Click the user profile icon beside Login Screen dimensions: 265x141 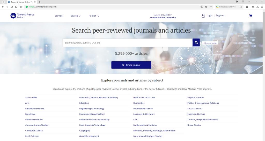(203, 16)
